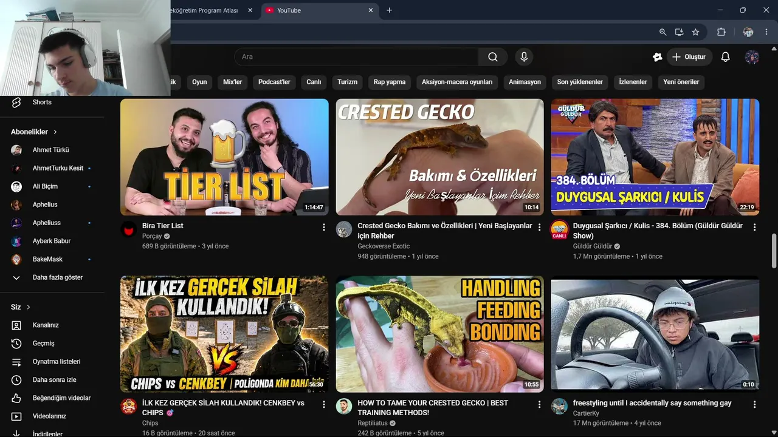Open options menu for Crested Gecko Bakımı video
Image resolution: width=778 pixels, height=437 pixels.
[x=539, y=227]
